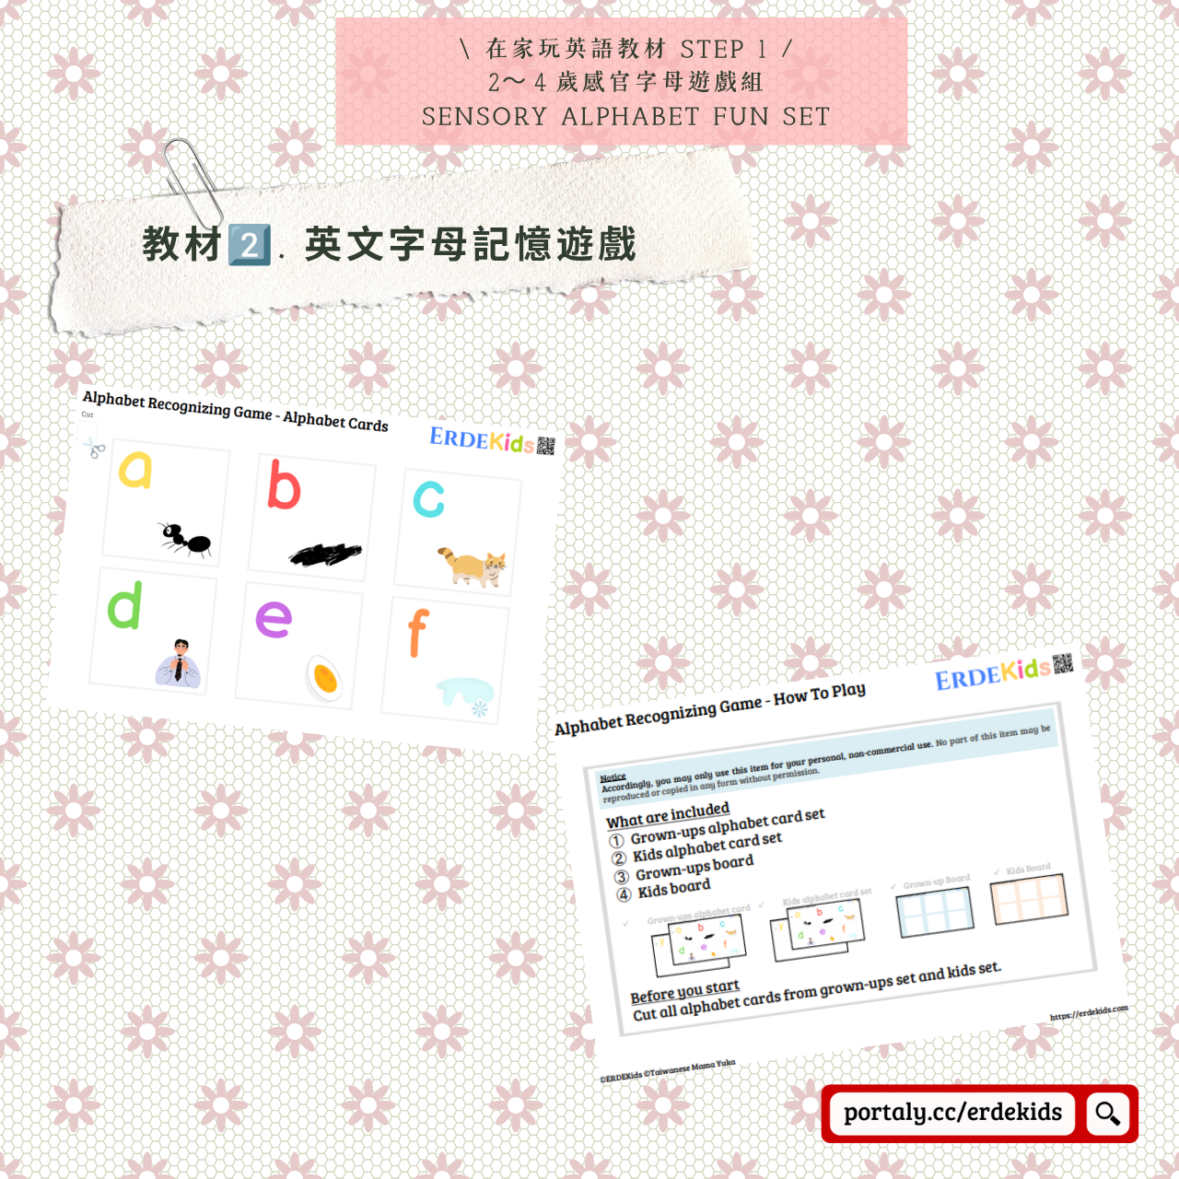1179x1179 pixels.
Task: Click the '©ERDEKids ©Taiwanese Mama Yuko' copyright text
Action: click(668, 1070)
